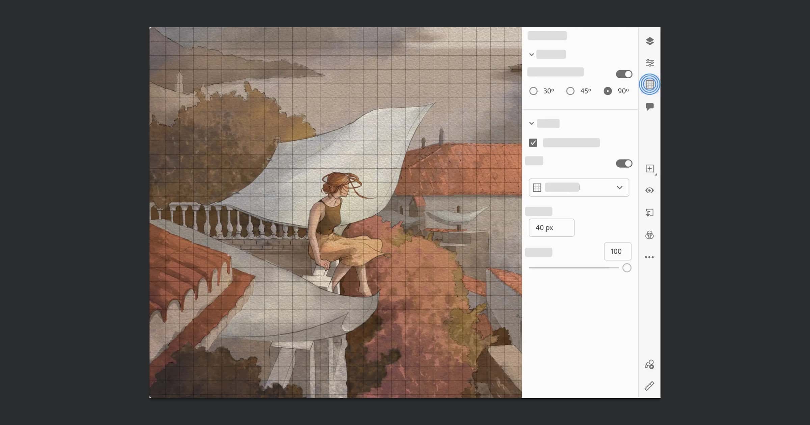The image size is (810, 425).
Task: Select the 30° radio button
Action: [533, 91]
